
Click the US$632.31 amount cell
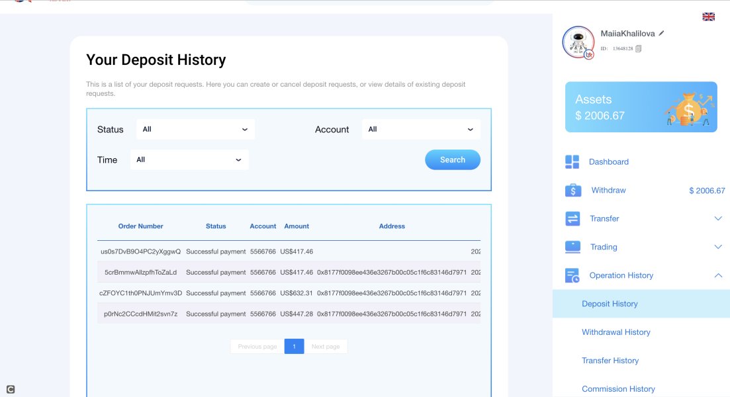297,293
